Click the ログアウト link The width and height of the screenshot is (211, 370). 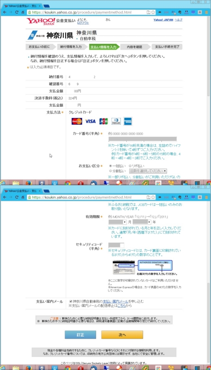83,23
